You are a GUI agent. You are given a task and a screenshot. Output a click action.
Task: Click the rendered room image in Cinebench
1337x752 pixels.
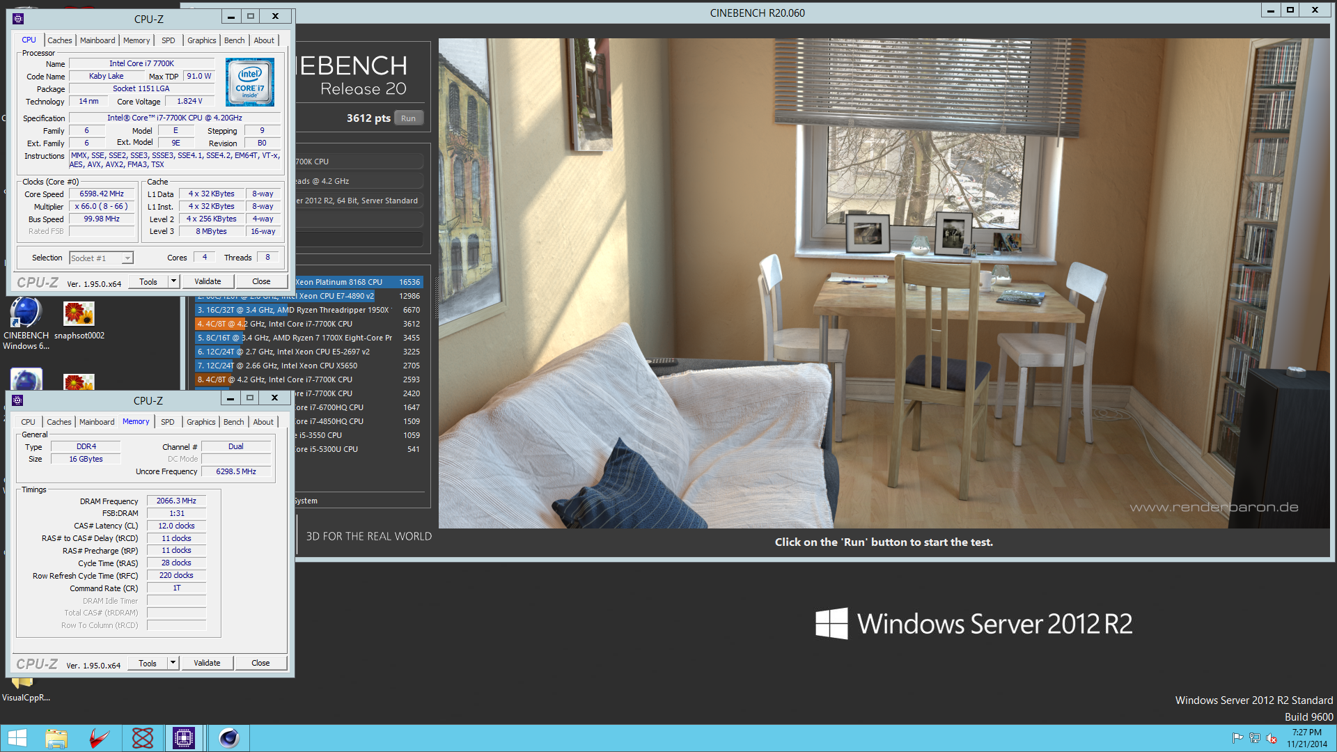pyautogui.click(x=884, y=283)
